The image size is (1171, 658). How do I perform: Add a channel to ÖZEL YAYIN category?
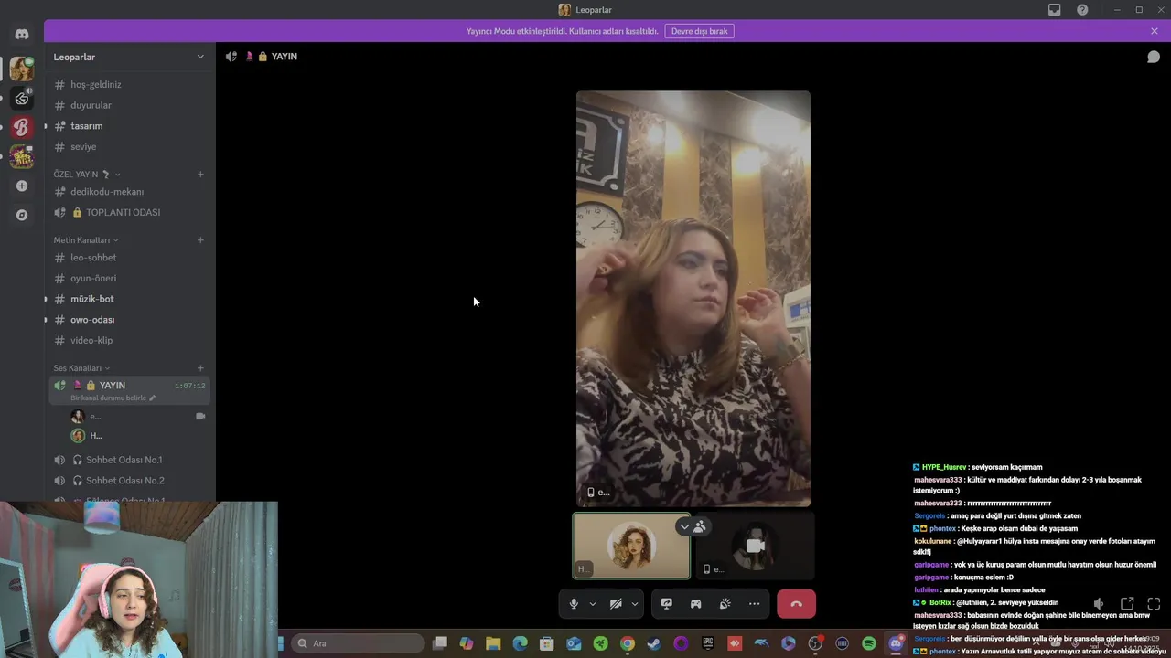pyautogui.click(x=200, y=175)
